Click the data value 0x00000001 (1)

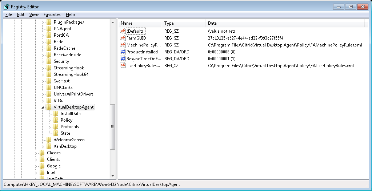point(222,58)
